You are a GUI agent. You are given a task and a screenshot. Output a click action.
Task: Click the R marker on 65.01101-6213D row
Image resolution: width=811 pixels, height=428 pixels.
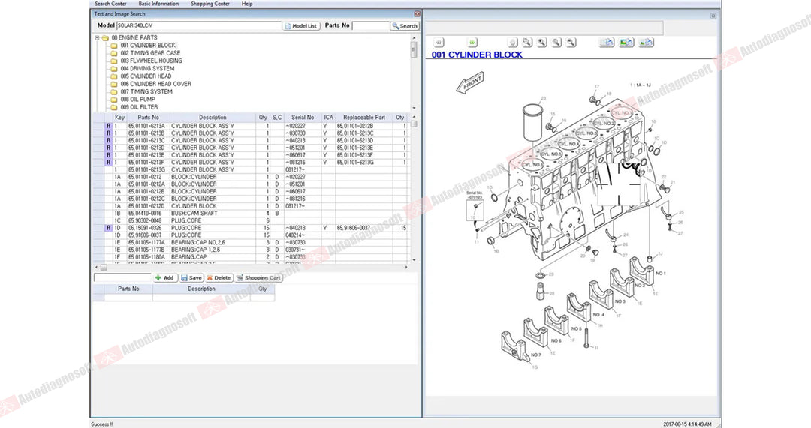coord(108,148)
